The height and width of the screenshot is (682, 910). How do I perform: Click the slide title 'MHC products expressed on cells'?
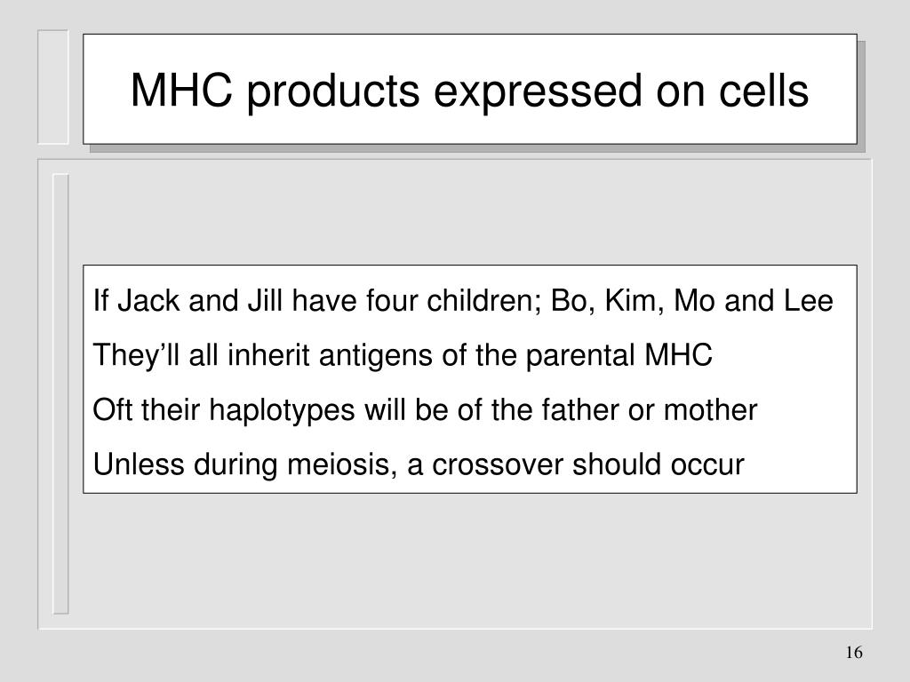(x=469, y=91)
